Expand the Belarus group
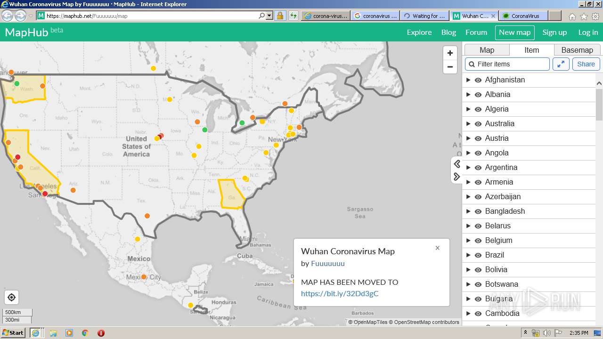The width and height of the screenshot is (603, 339). click(x=468, y=226)
